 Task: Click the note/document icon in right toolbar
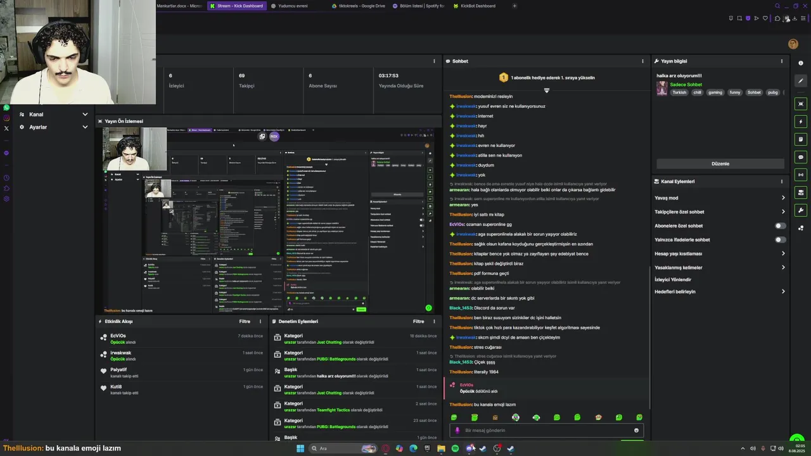point(801,139)
